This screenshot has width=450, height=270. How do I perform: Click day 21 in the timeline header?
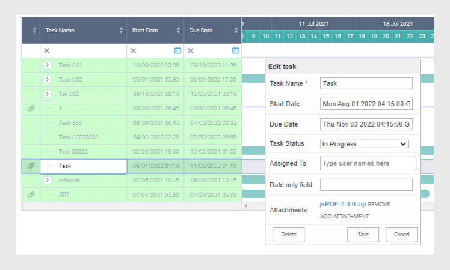click(398, 37)
